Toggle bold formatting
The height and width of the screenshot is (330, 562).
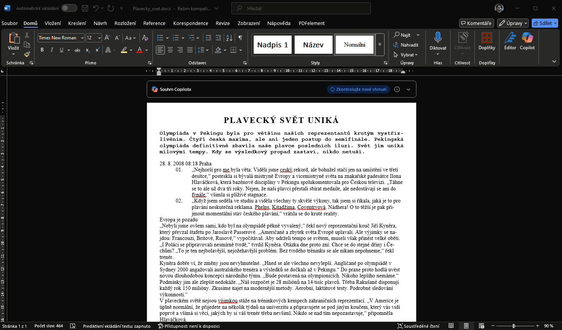[x=42, y=50]
